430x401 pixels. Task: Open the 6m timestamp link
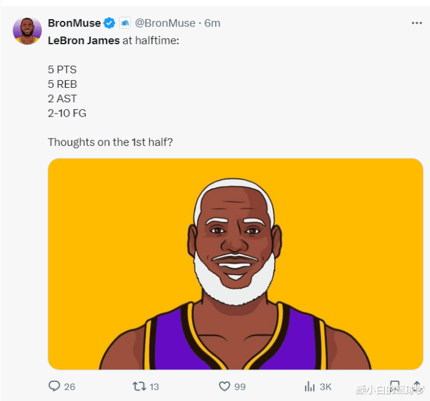212,23
